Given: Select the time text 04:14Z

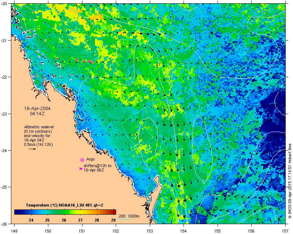Looking at the screenshot, I should click(x=37, y=114).
